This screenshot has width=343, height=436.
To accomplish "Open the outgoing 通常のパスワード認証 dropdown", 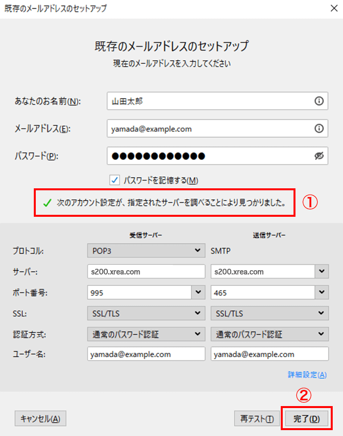I will coord(269,334).
